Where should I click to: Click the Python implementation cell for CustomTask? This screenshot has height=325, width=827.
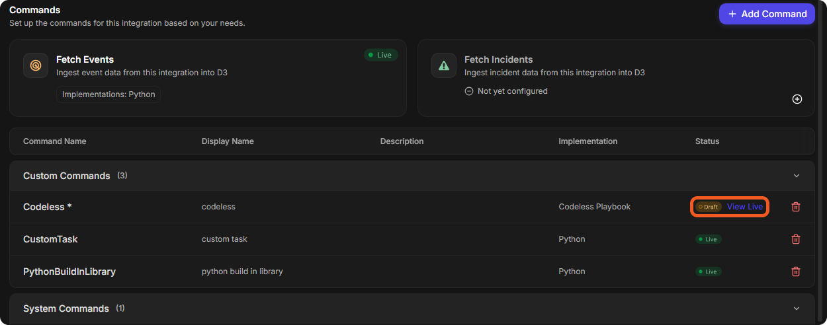click(572, 239)
